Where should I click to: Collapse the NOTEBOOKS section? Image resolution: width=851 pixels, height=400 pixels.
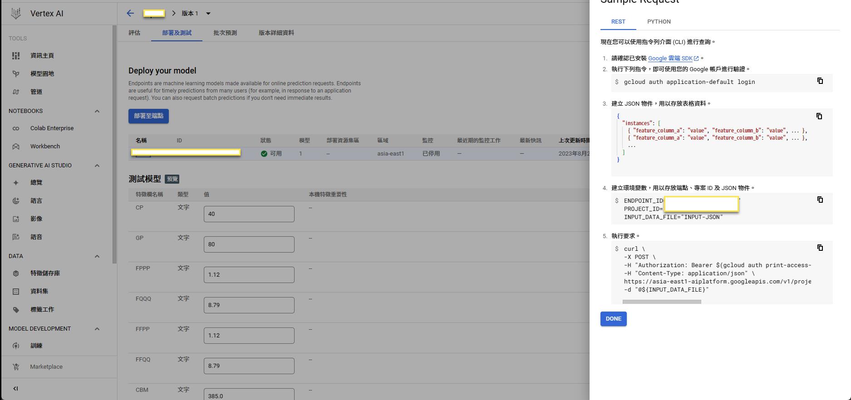tap(97, 111)
